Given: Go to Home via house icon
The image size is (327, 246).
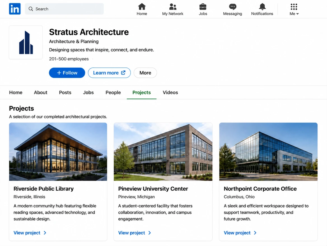Looking at the screenshot, I should tap(142, 7).
